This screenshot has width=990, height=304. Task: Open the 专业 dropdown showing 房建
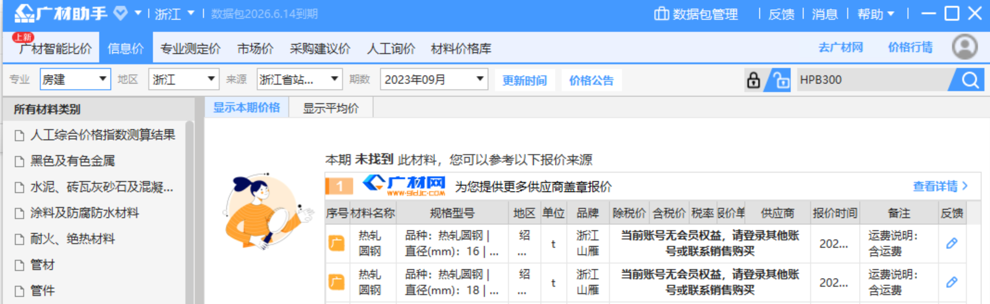tap(75, 79)
